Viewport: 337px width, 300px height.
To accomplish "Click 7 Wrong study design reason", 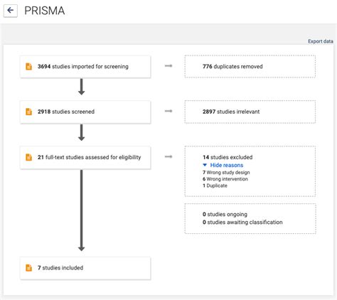I will tap(226, 172).
